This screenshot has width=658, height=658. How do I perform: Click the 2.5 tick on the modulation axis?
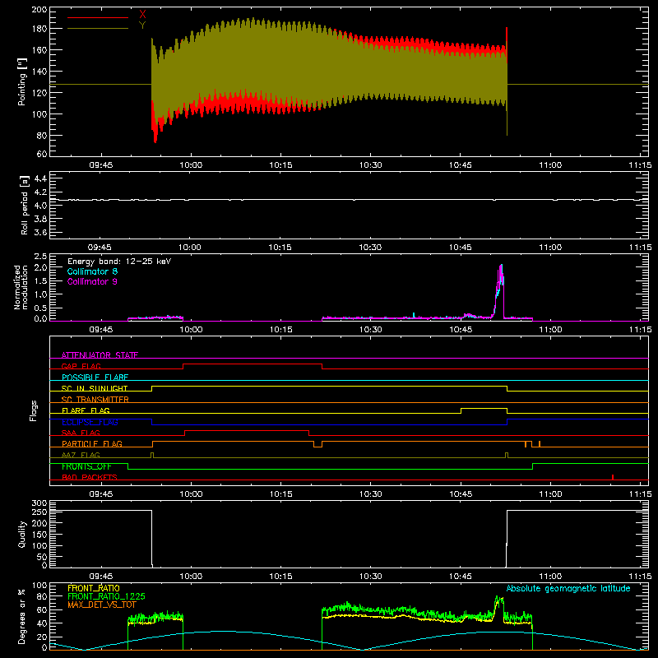40,257
